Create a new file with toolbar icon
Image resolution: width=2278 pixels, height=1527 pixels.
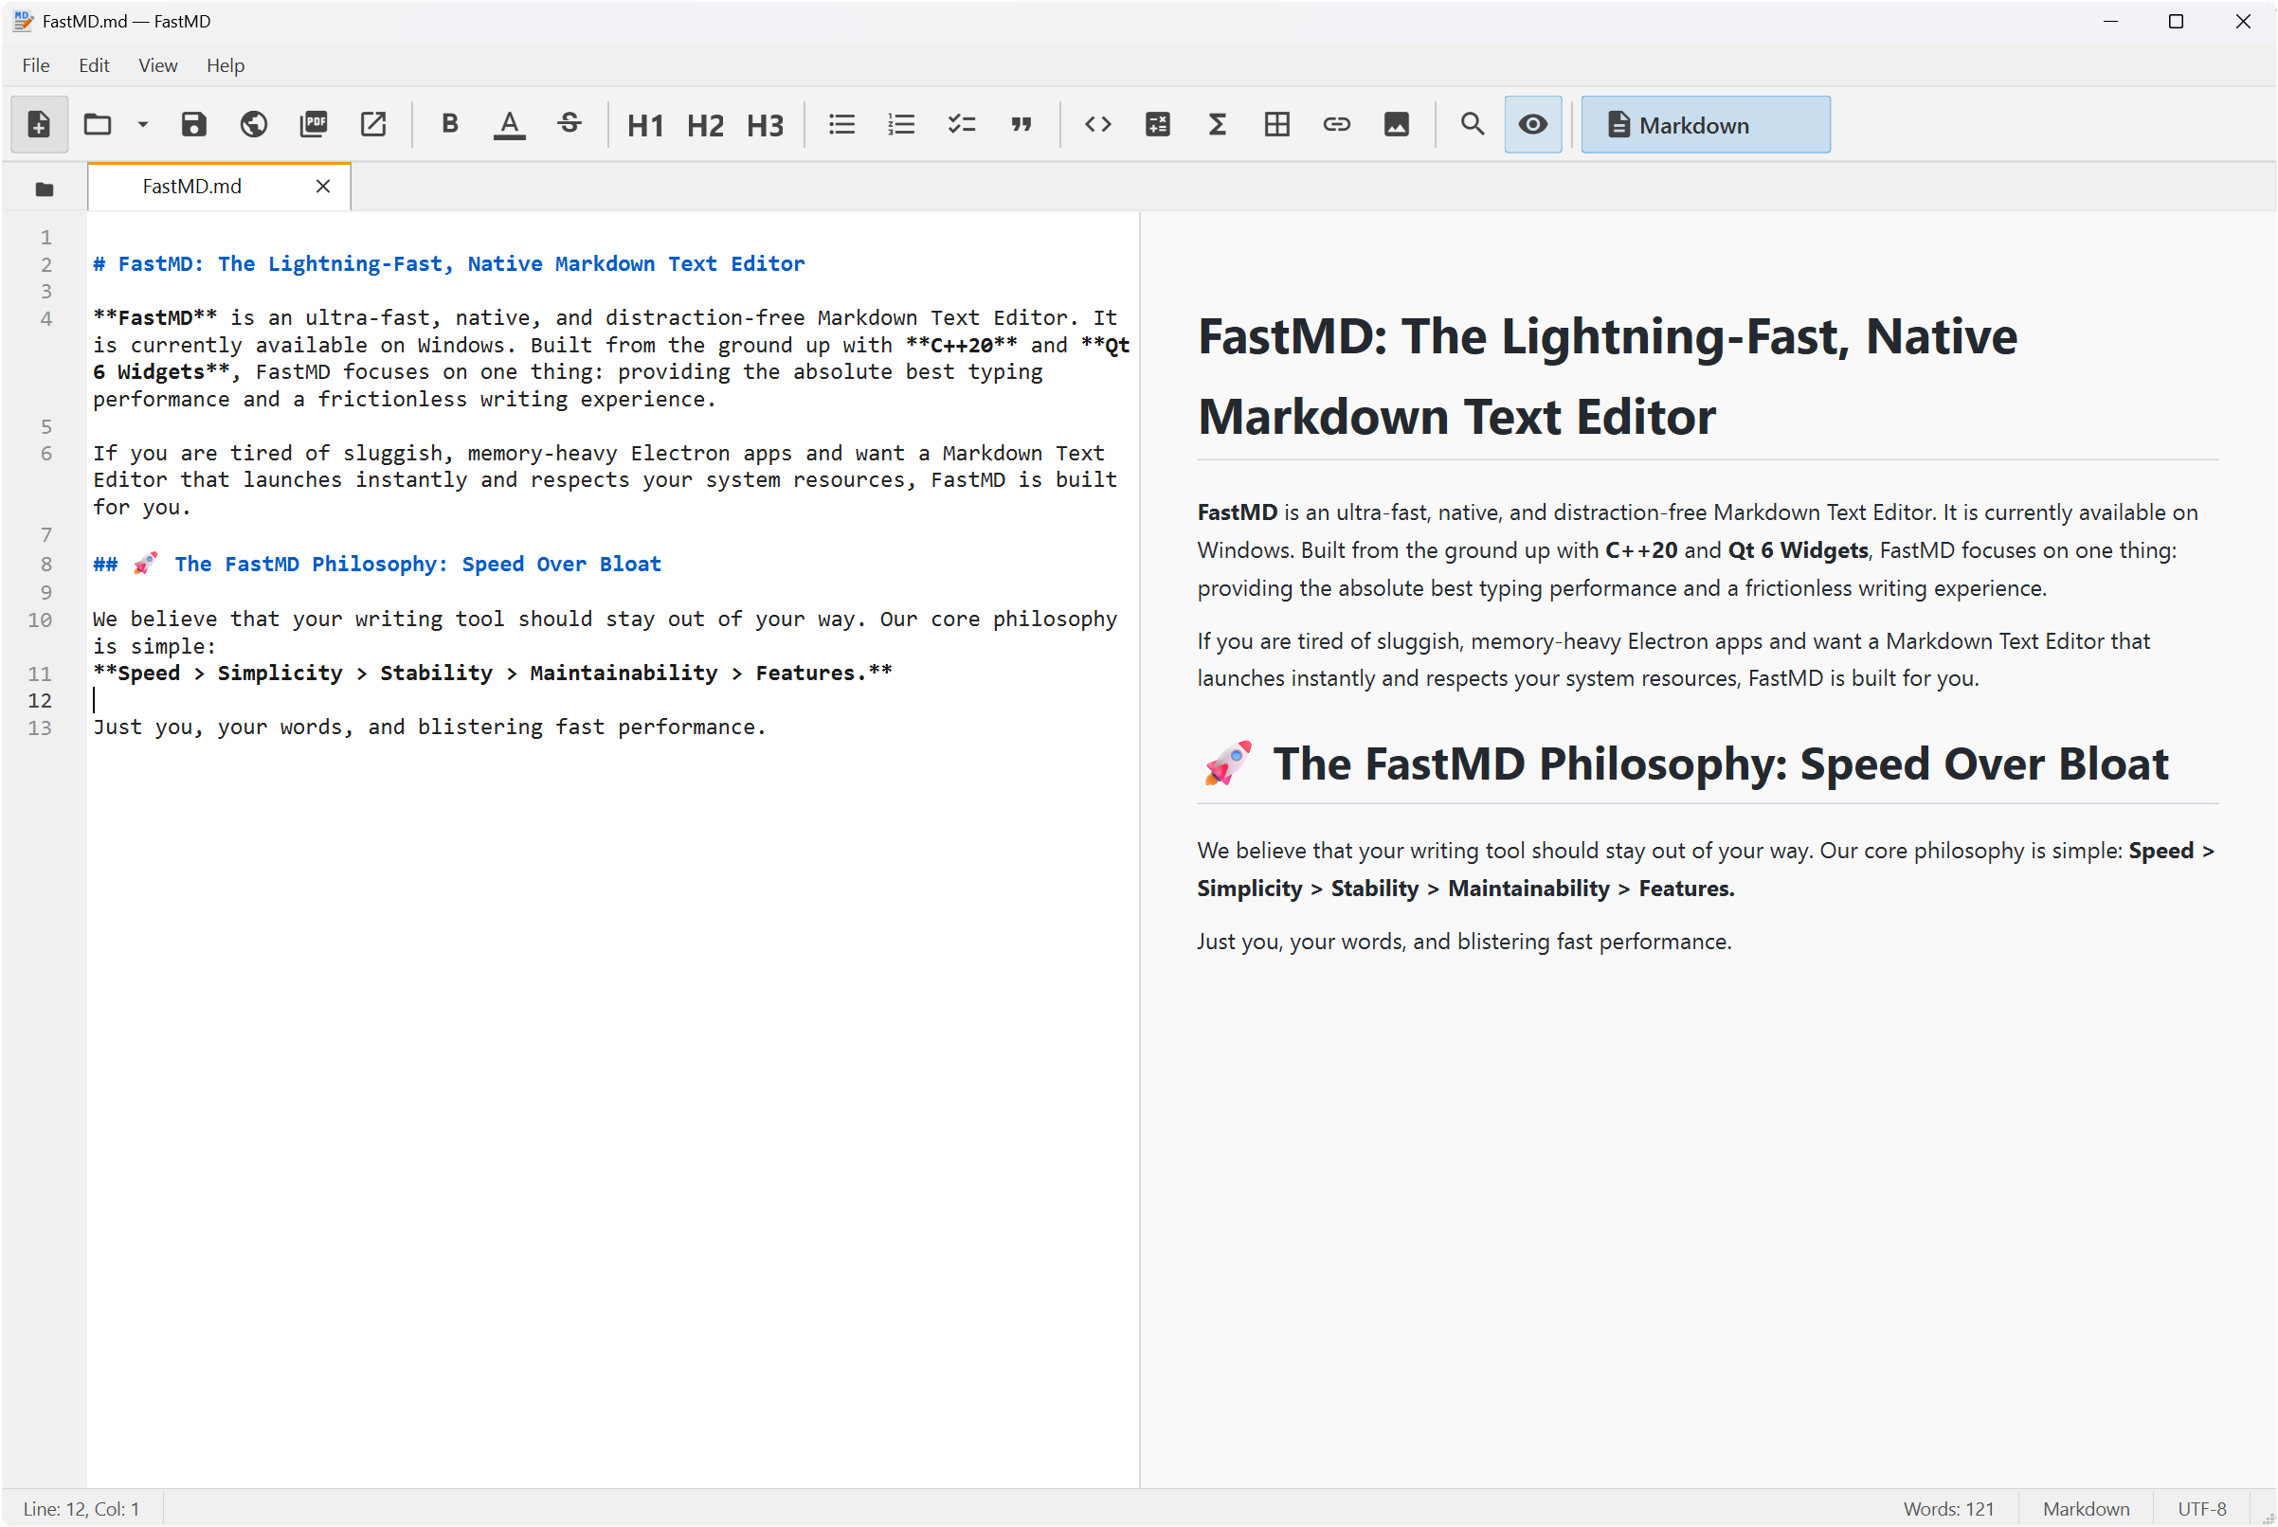(39, 125)
